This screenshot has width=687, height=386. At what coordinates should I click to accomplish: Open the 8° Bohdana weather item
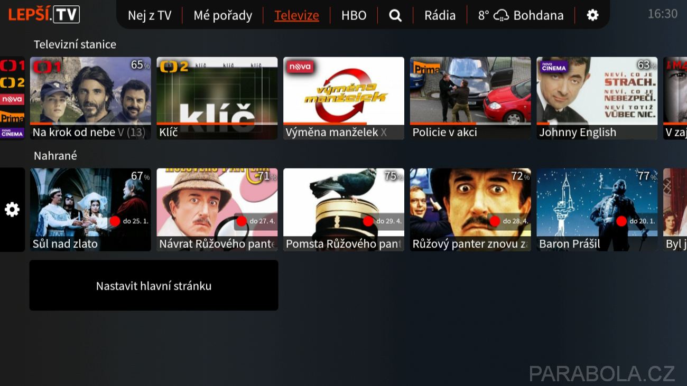(x=521, y=15)
